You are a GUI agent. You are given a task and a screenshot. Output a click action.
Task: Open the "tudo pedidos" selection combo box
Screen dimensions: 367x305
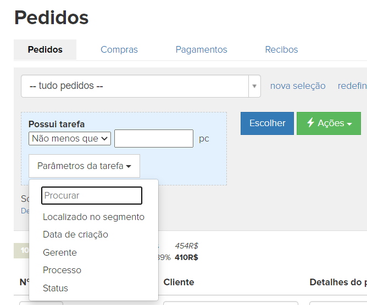[141, 86]
